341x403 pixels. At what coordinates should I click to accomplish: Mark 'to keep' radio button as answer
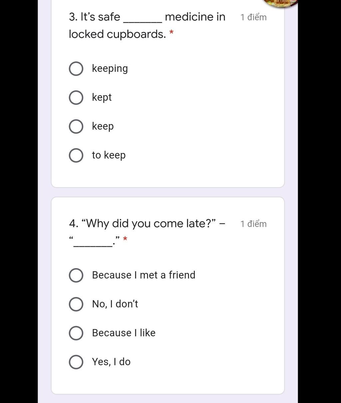click(x=76, y=156)
